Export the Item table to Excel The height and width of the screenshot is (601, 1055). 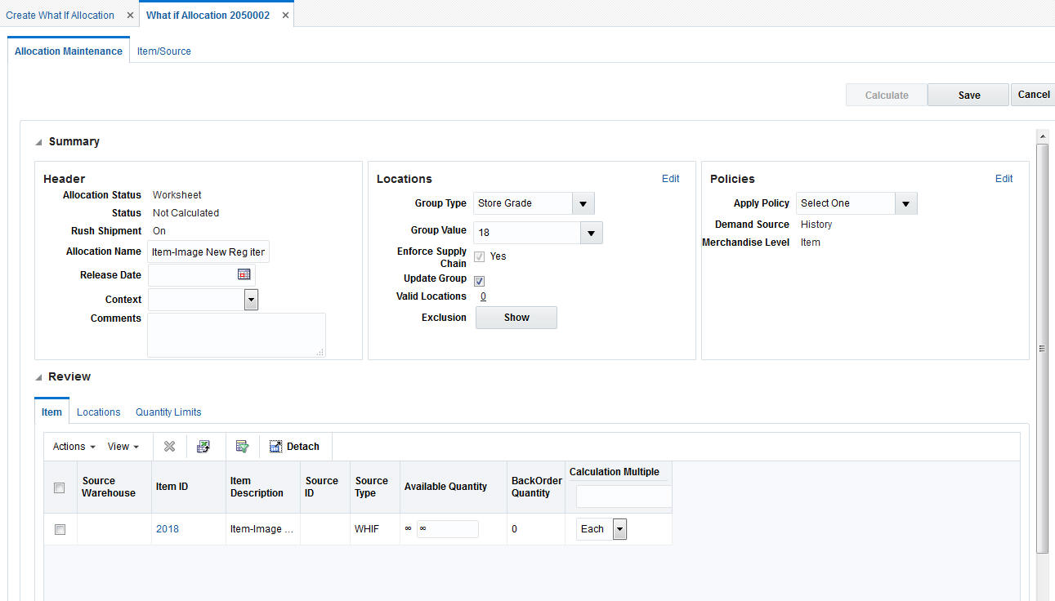pyautogui.click(x=203, y=446)
